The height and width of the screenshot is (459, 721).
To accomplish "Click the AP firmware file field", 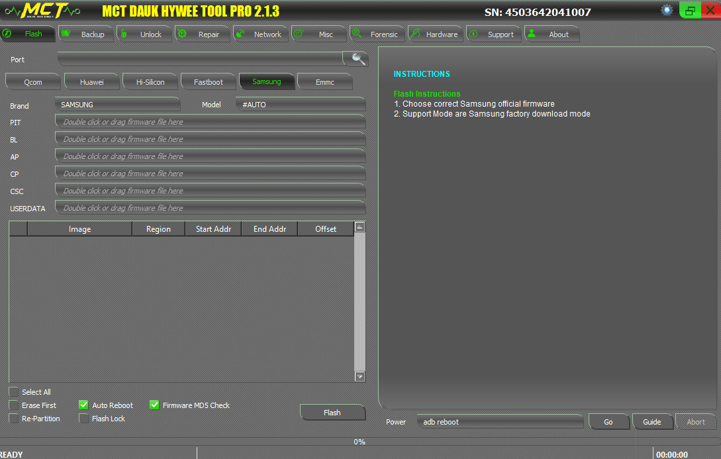I will click(x=210, y=156).
